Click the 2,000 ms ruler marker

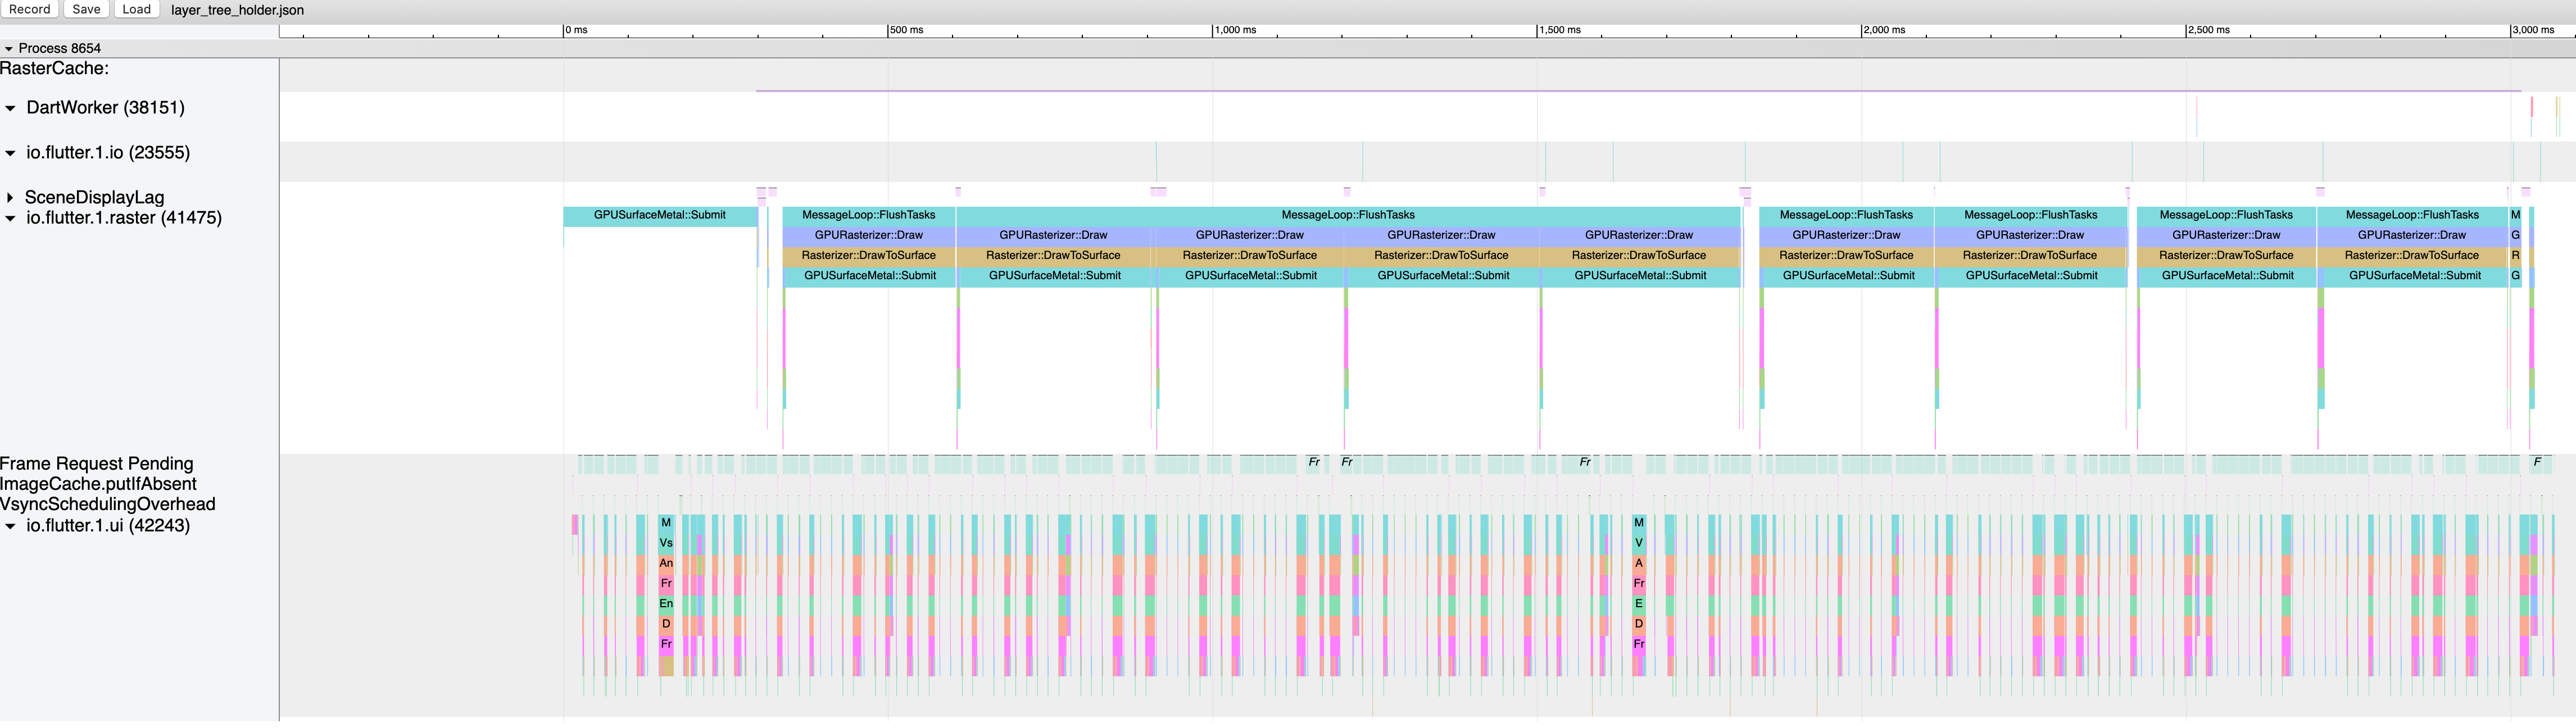[1885, 30]
